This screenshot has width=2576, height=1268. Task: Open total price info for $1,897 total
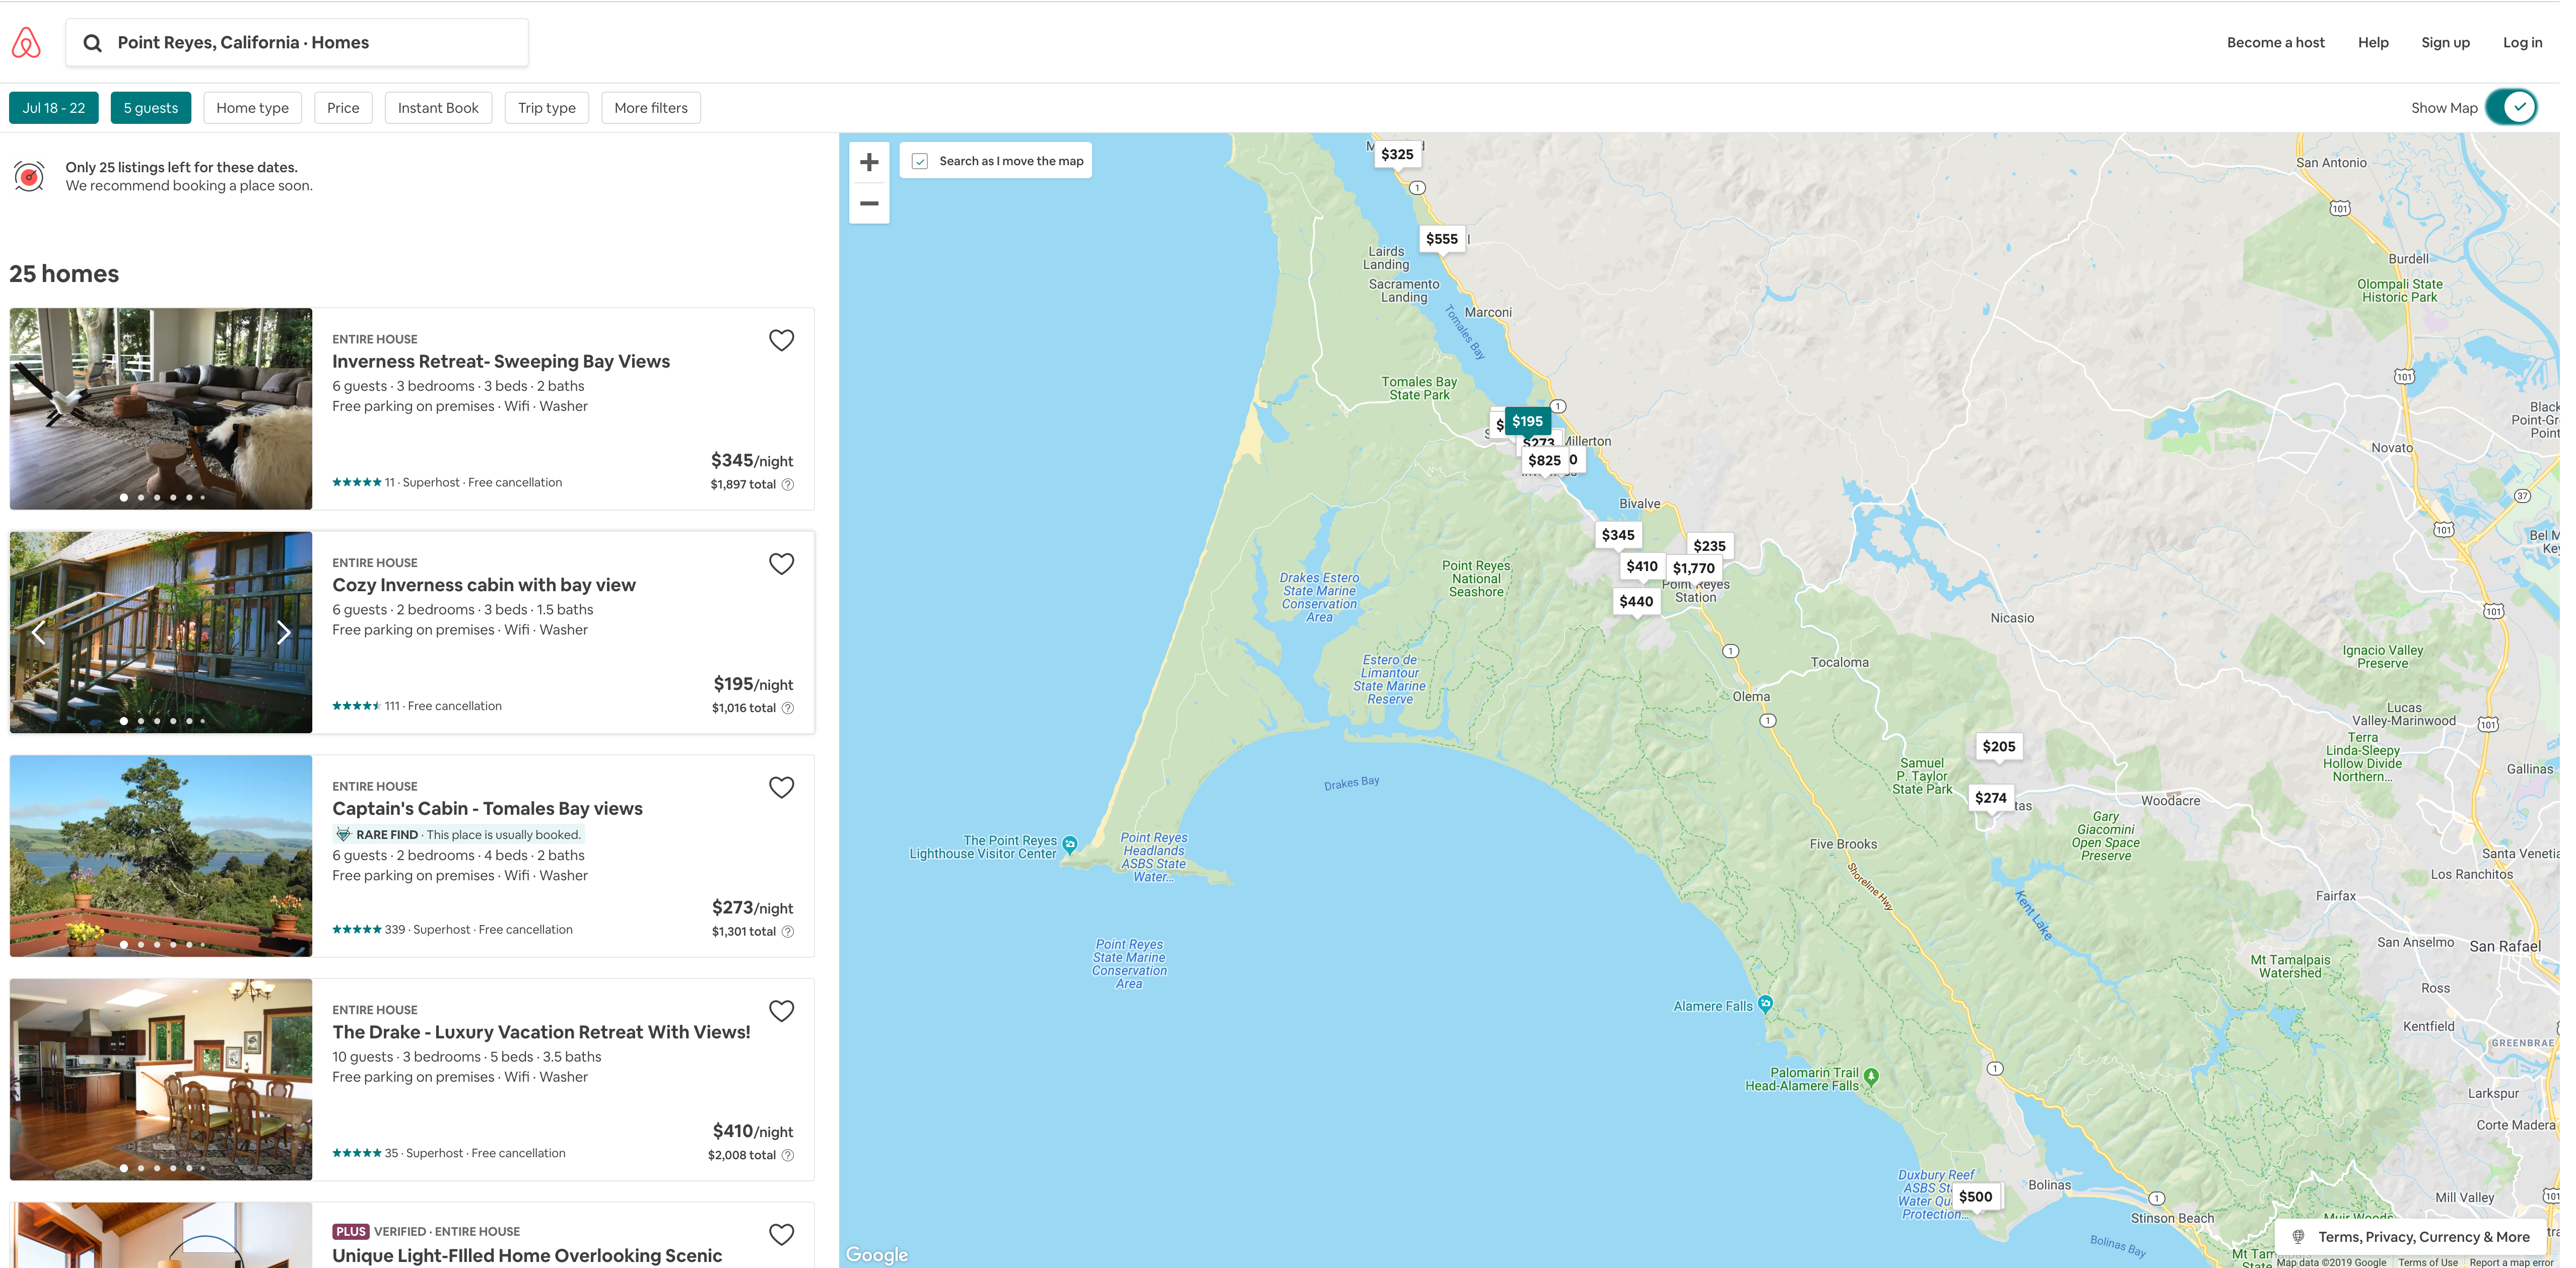pos(788,485)
